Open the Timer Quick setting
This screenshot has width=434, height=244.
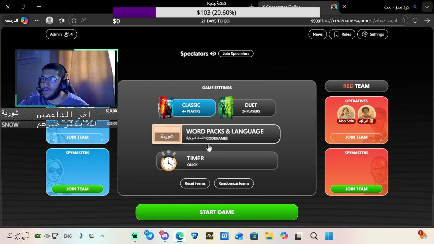coord(217,161)
